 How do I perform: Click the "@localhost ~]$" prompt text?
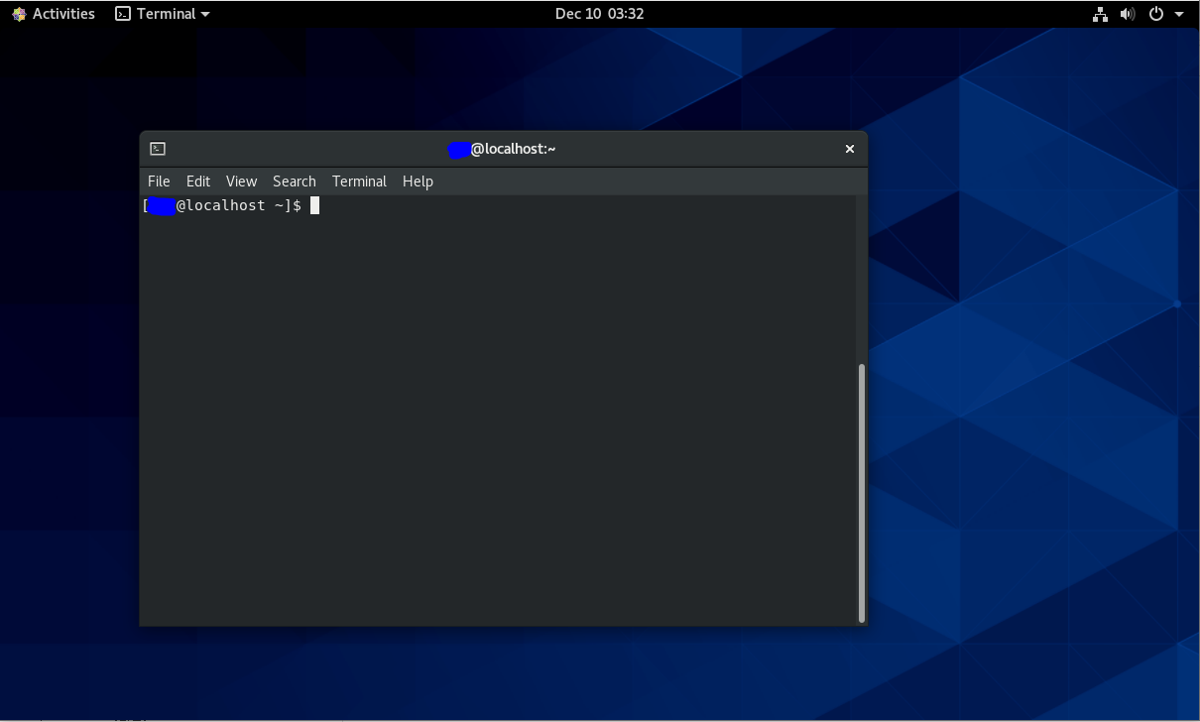click(x=238, y=205)
